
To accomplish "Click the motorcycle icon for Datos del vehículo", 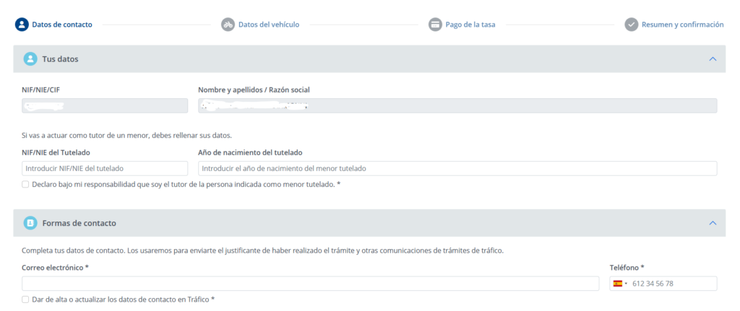I will pos(227,24).
